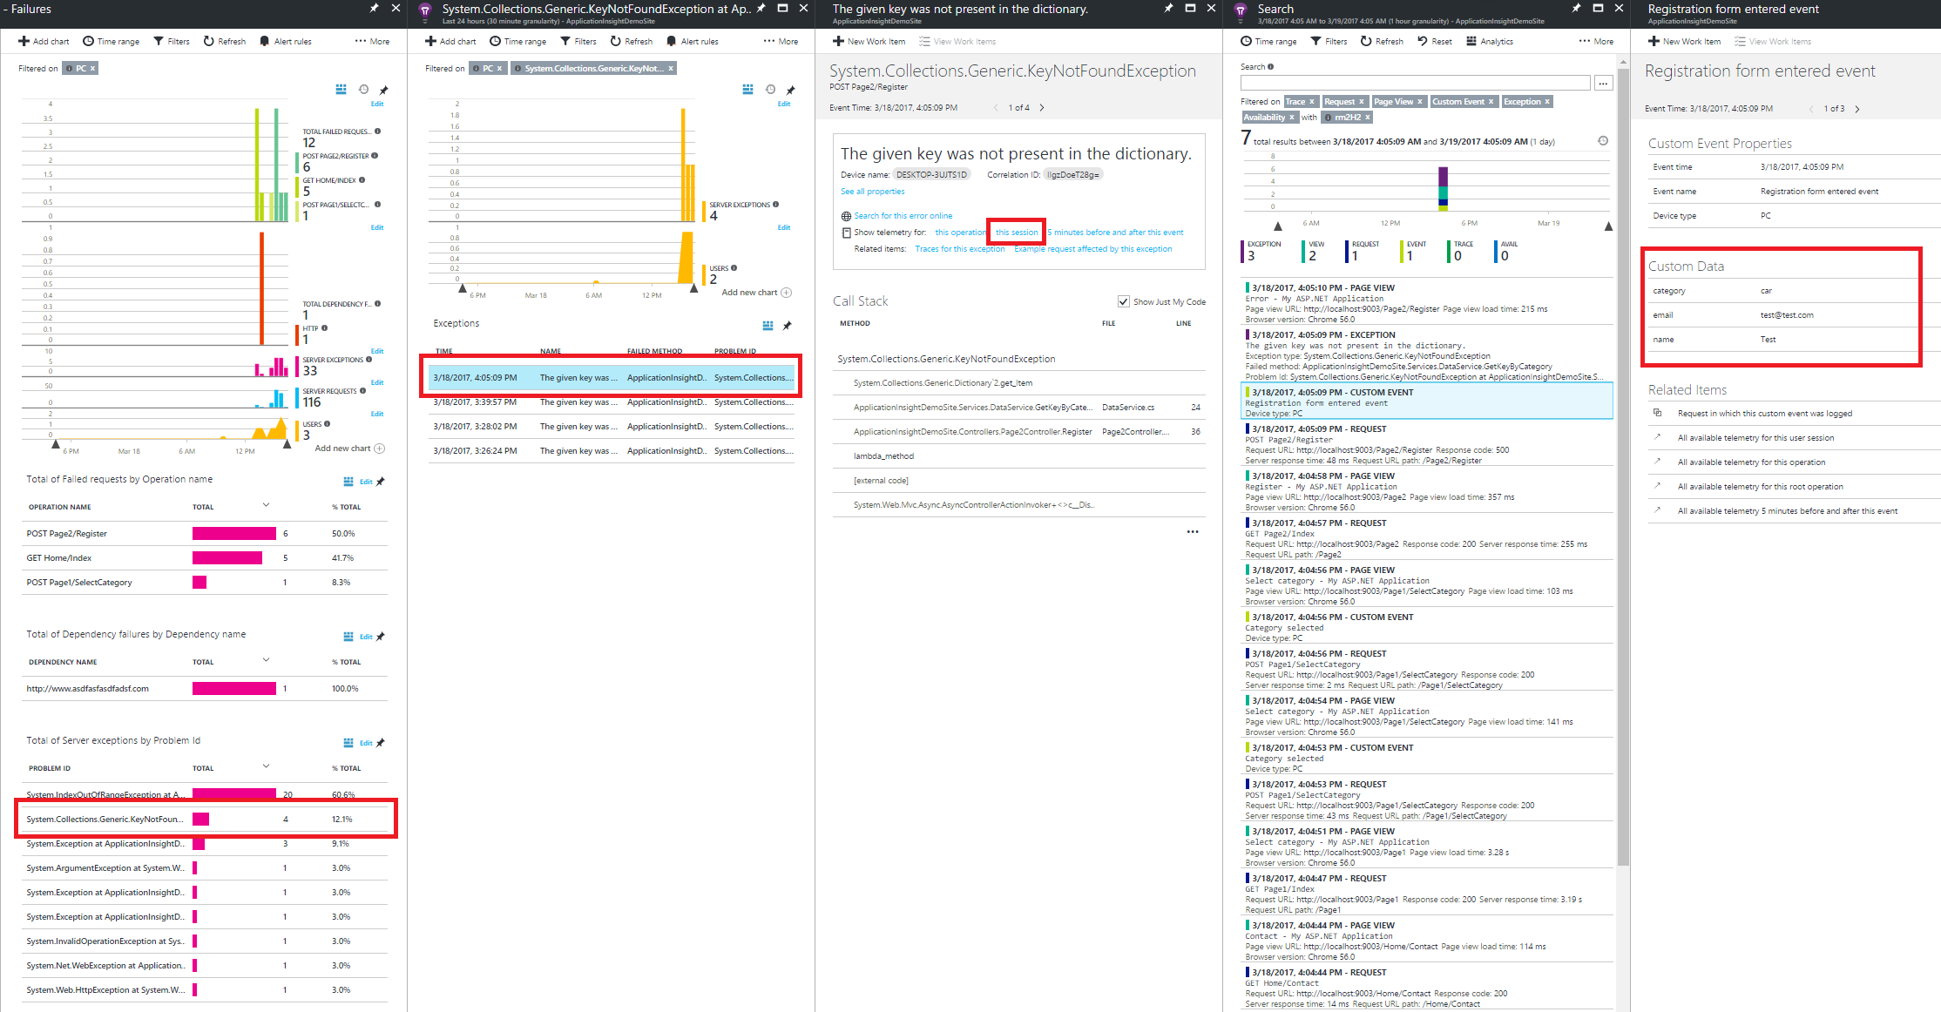The image size is (1941, 1012).
Task: Click the vertical scrollbar in the Search blade
Action: (1623, 466)
